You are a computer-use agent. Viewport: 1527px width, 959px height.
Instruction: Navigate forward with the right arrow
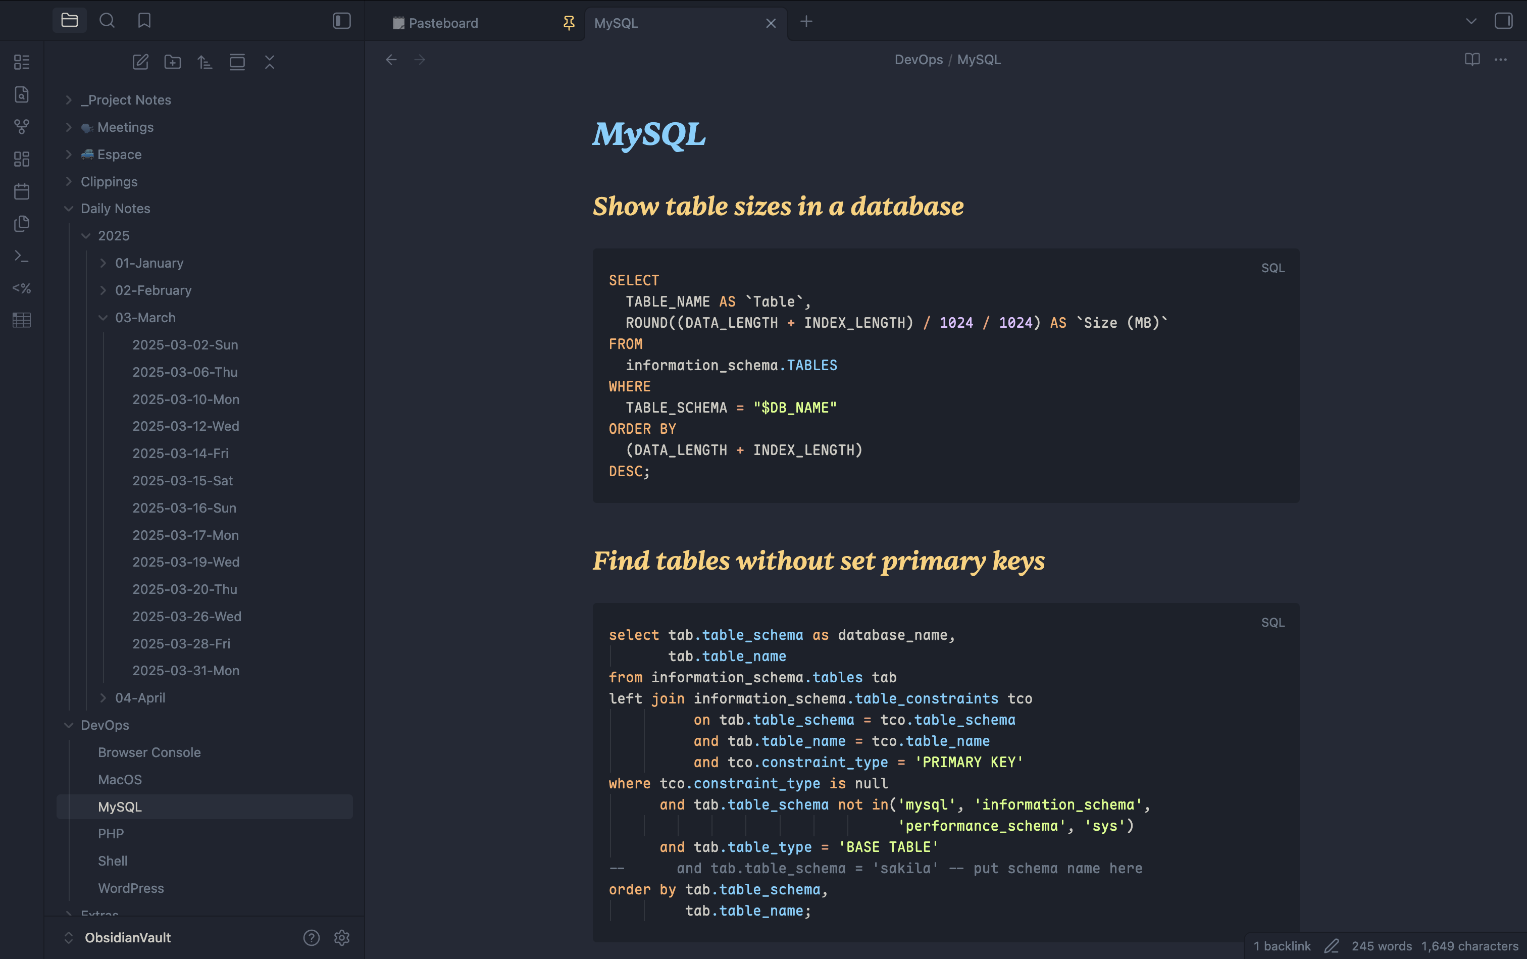[420, 60]
